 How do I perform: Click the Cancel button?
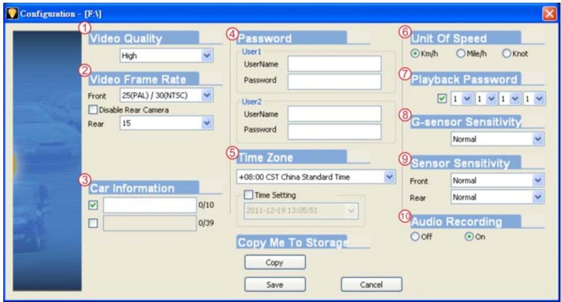coord(372,284)
